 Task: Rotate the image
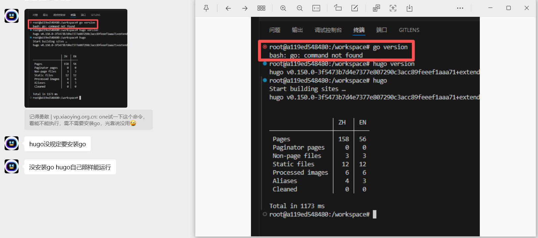point(338,8)
